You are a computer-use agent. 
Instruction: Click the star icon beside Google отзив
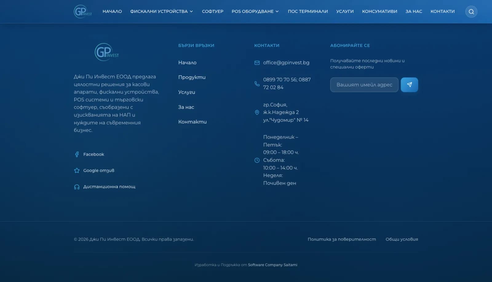point(77,170)
